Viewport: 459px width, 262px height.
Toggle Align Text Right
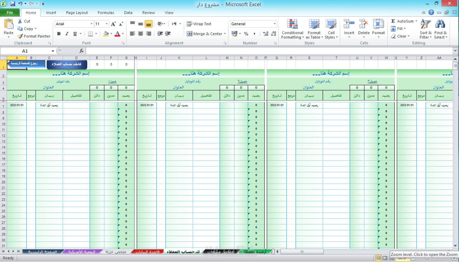148,34
